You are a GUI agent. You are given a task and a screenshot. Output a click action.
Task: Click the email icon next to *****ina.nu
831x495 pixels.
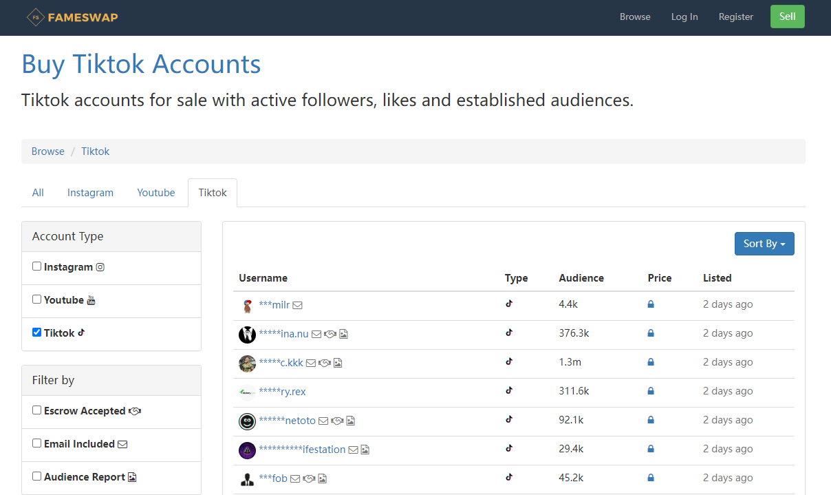(316, 334)
